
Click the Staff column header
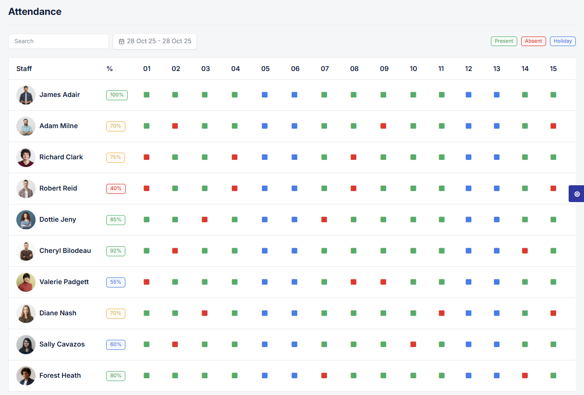pos(24,69)
